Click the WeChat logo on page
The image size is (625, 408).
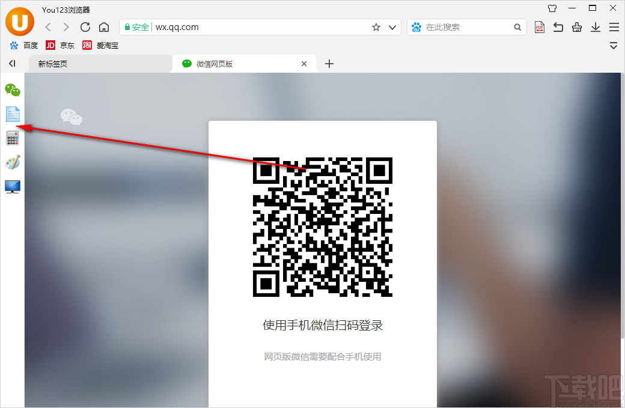[x=72, y=117]
